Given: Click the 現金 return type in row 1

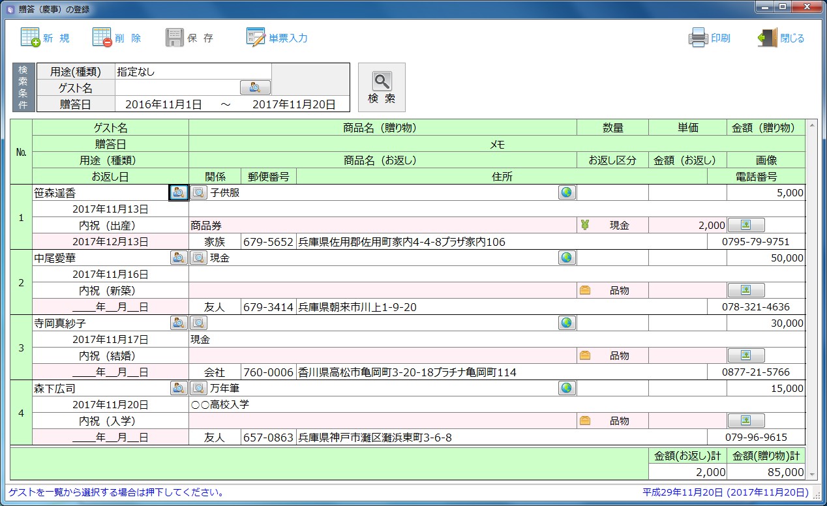Looking at the screenshot, I should click(x=619, y=226).
